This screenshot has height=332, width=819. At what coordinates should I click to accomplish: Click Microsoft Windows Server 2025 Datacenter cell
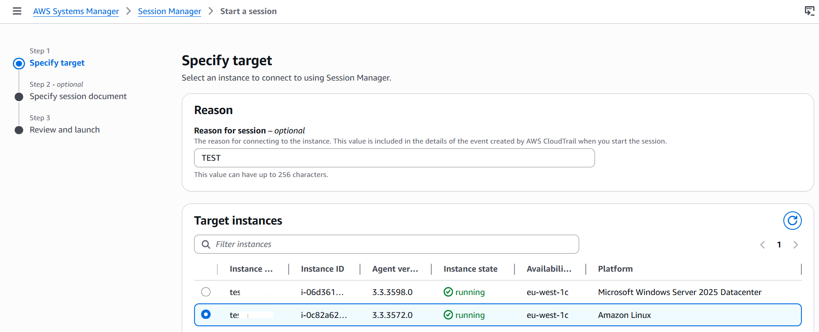pos(680,292)
